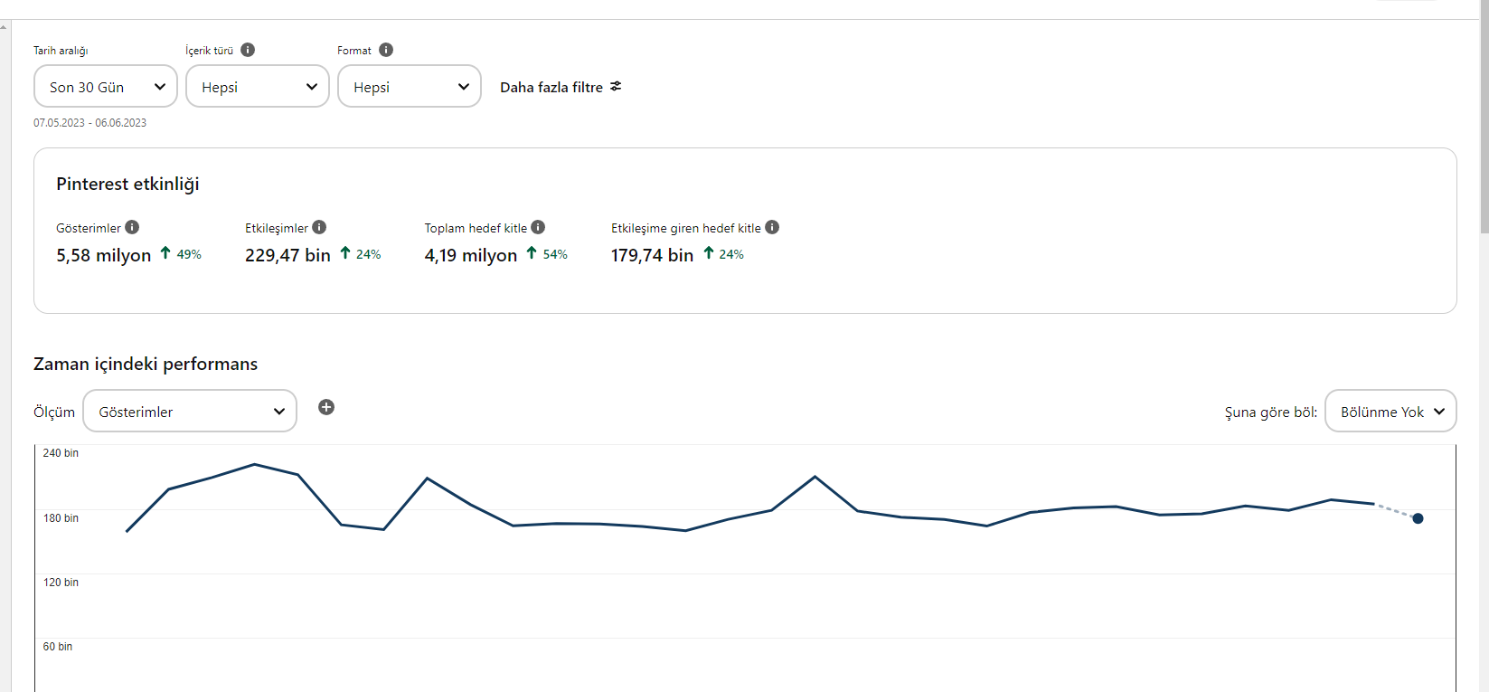
Task: Open the Son 30 Gün date dropdown
Action: [106, 86]
